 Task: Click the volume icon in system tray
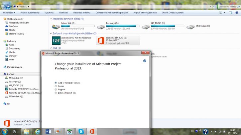(x=216, y=132)
